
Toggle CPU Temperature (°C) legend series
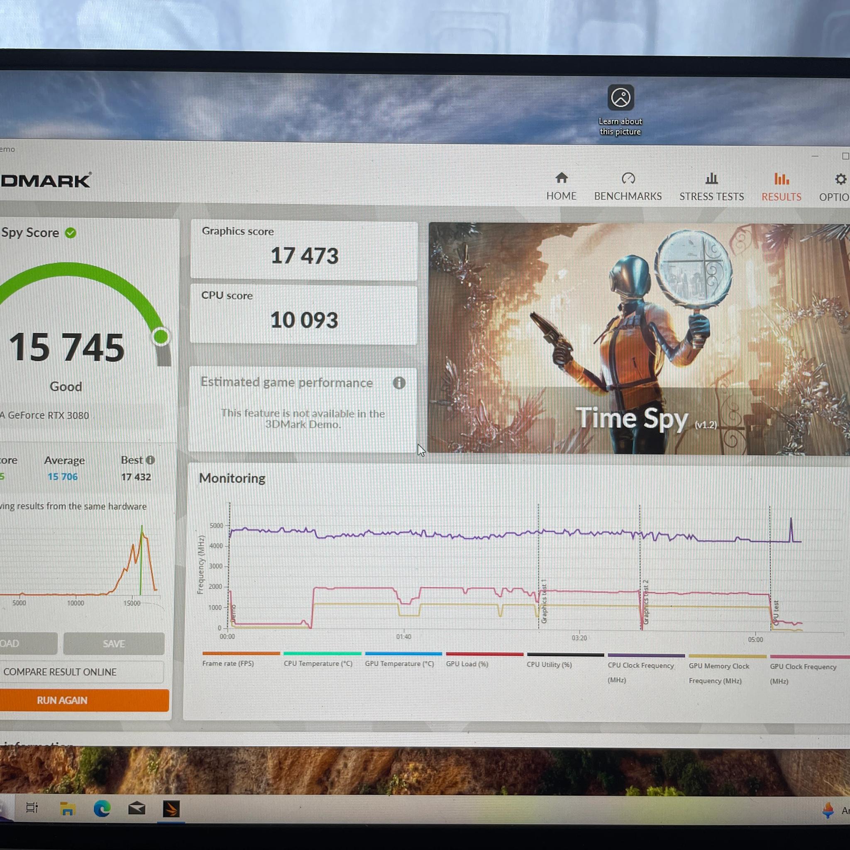322,659
